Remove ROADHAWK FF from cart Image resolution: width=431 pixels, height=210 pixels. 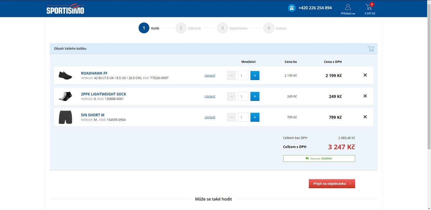point(365,75)
